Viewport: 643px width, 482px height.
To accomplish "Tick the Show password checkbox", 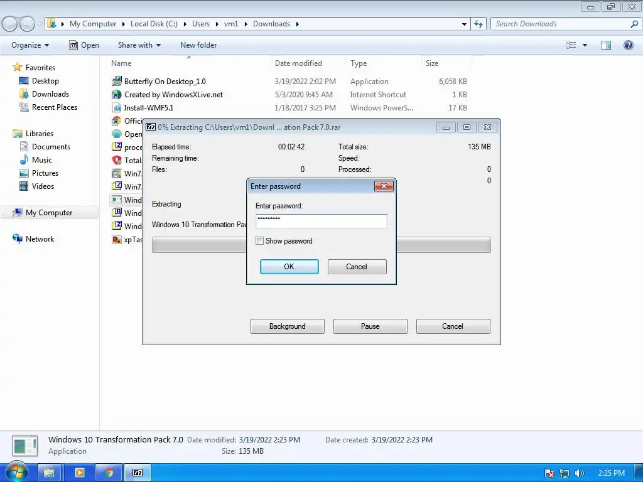I will (259, 241).
